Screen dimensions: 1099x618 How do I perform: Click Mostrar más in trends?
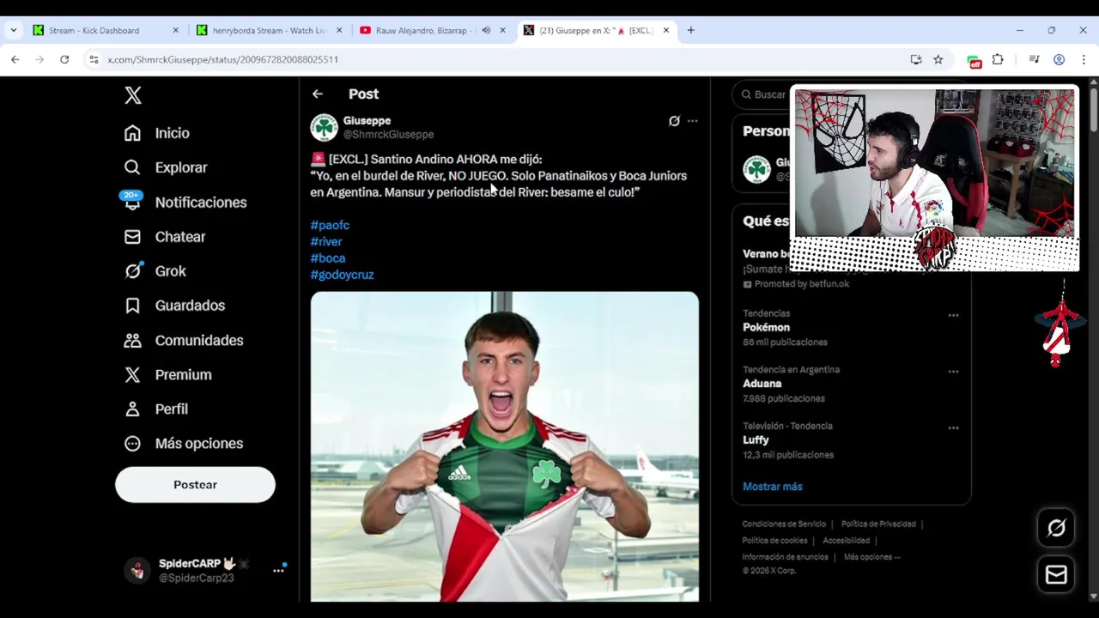click(x=773, y=487)
